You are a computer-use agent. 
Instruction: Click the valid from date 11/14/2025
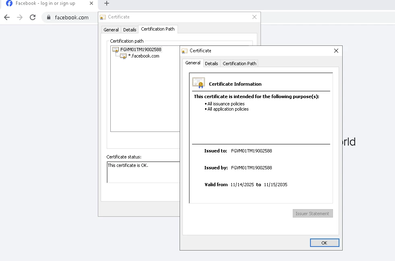242,185
